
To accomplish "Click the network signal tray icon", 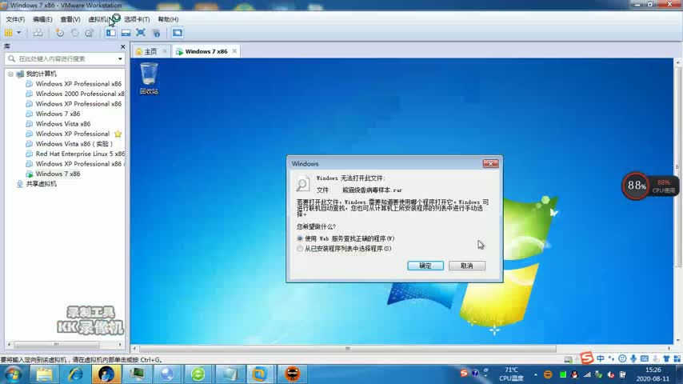I will coord(587,375).
